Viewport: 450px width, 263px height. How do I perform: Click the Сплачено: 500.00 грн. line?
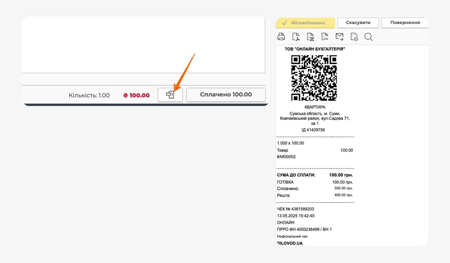click(315, 189)
